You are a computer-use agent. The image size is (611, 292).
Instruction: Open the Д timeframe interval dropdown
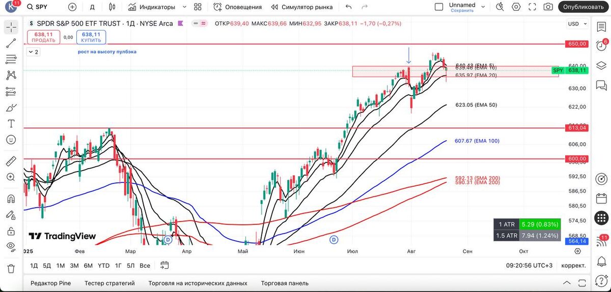pyautogui.click(x=92, y=7)
